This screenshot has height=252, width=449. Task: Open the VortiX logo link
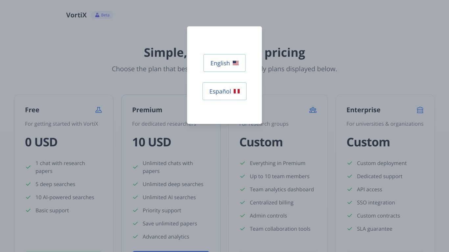76,15
